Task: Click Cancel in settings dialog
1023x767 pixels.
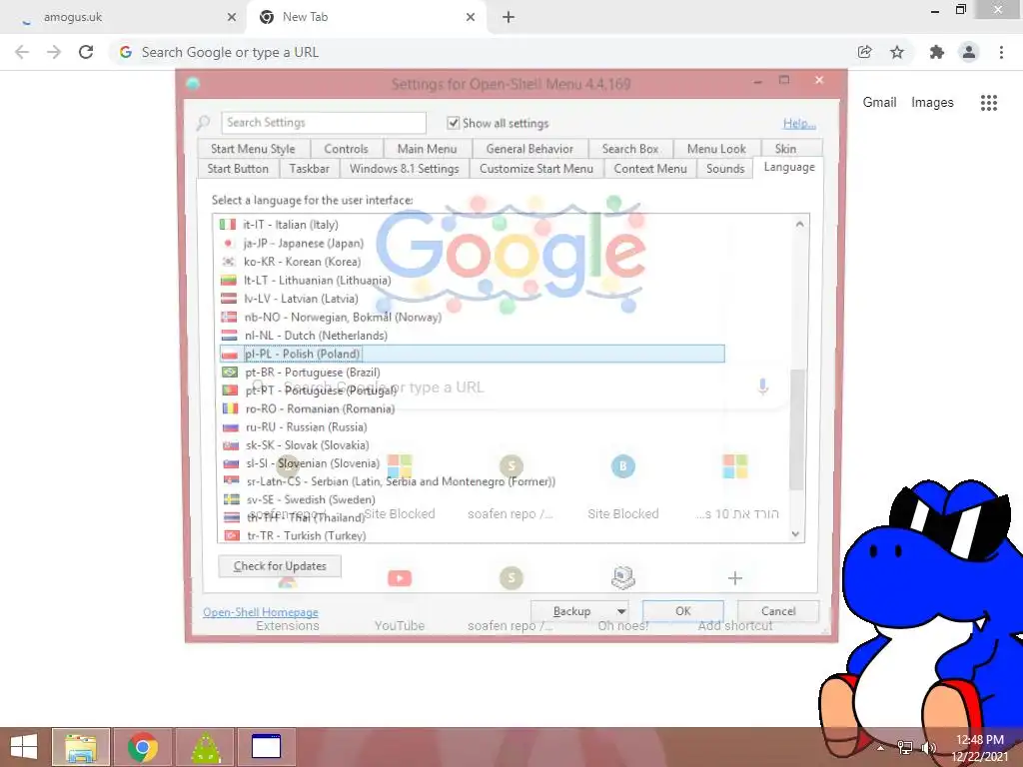Action: [x=777, y=611]
